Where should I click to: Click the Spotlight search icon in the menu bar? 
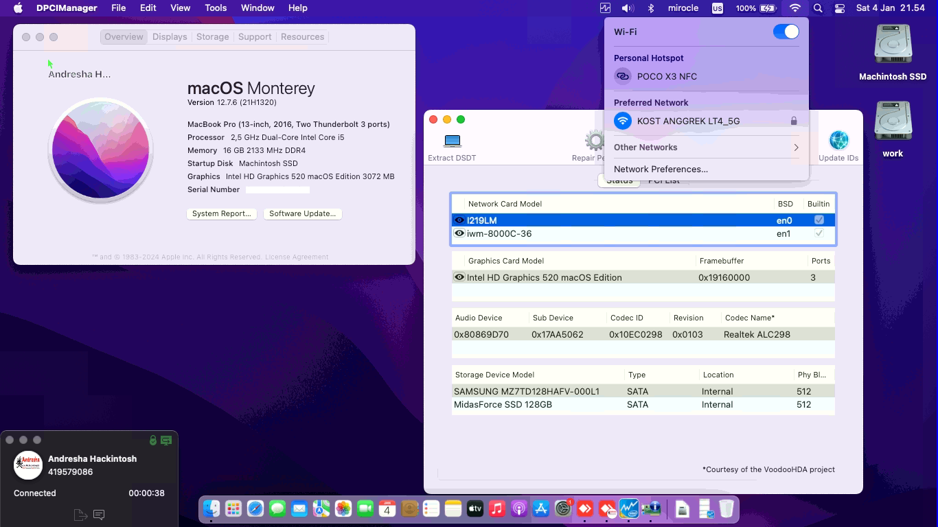click(818, 8)
